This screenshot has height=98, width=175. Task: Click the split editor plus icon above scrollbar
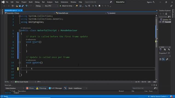(x=156, y=16)
